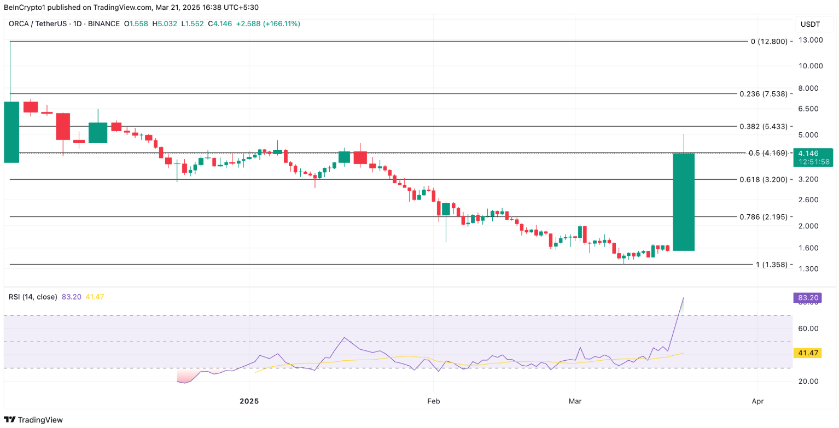Click the Low value L1.552
This screenshot has height=428, width=839.
click(x=193, y=24)
